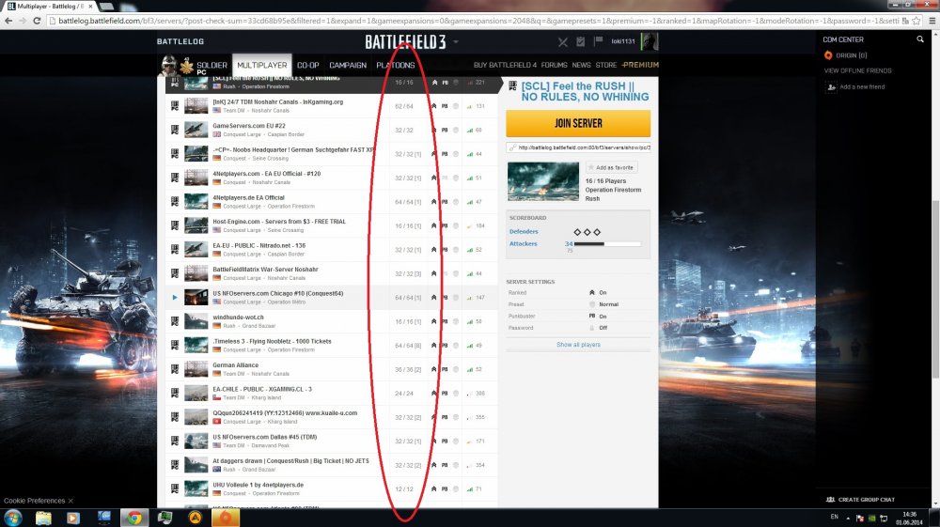
Task: Click Chrome back arrow
Action: [8, 21]
